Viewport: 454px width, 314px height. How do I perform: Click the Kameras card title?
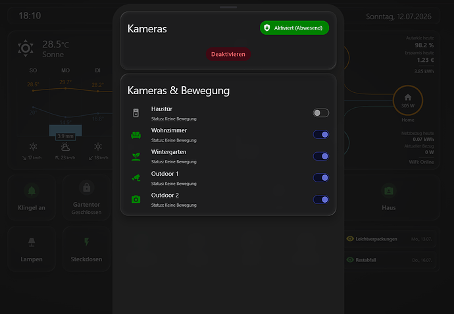tap(147, 29)
